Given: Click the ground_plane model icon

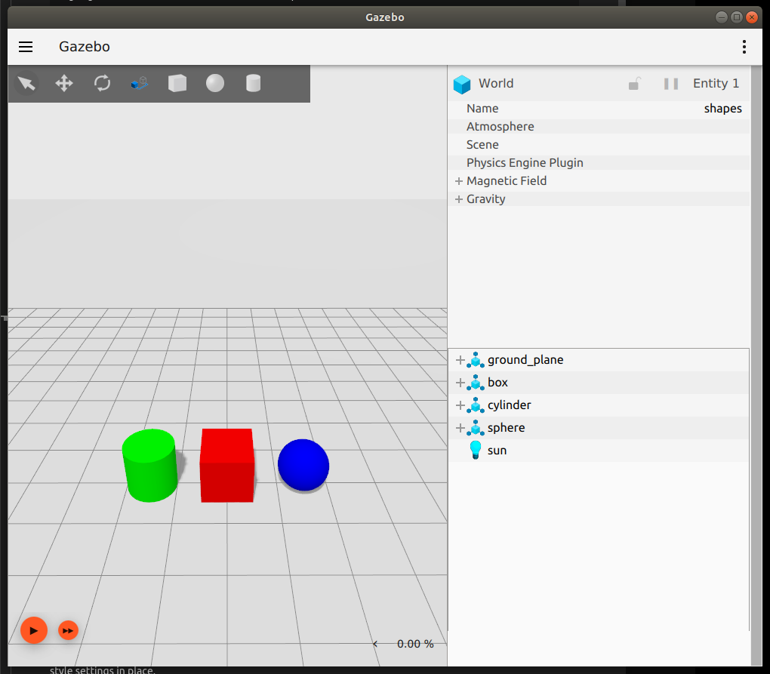Looking at the screenshot, I should 476,360.
